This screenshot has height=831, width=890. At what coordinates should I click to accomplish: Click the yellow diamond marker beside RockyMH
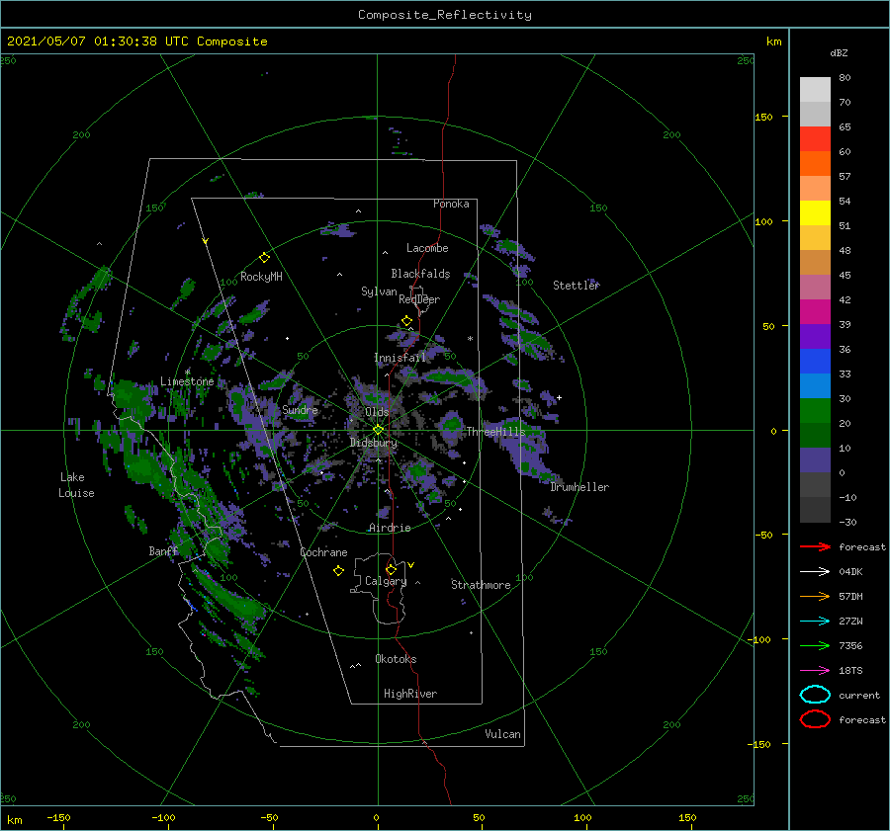[264, 258]
